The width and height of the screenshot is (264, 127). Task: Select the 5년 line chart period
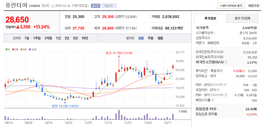click(75, 38)
